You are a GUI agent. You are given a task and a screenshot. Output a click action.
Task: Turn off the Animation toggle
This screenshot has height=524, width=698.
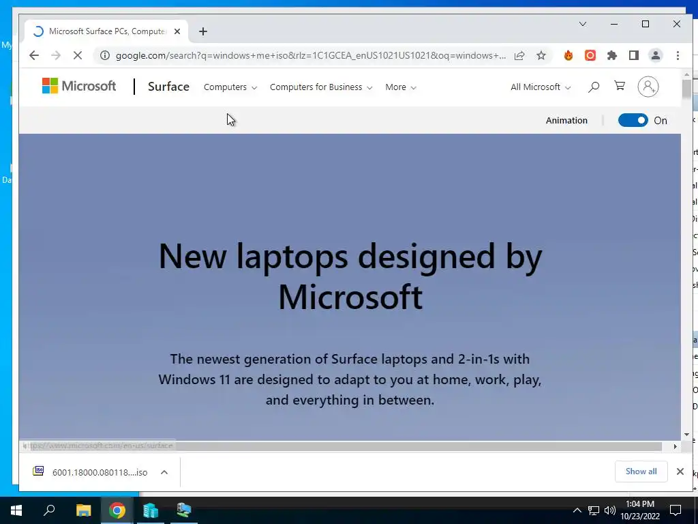[633, 120]
